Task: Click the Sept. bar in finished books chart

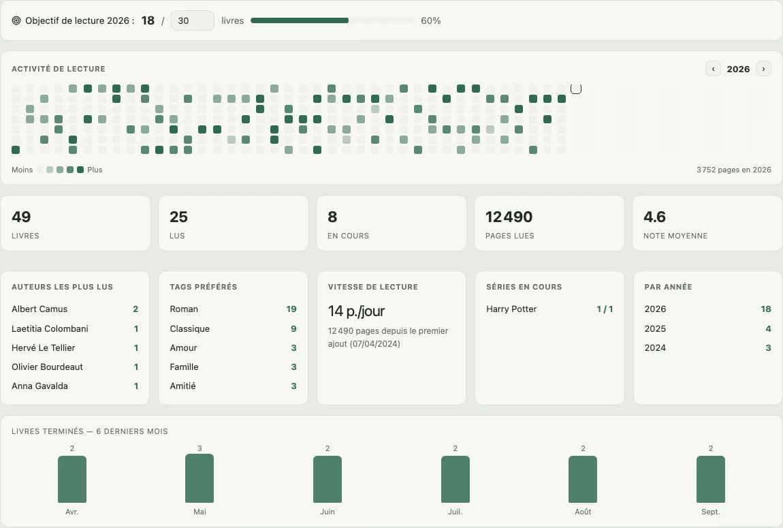Action: pyautogui.click(x=711, y=479)
